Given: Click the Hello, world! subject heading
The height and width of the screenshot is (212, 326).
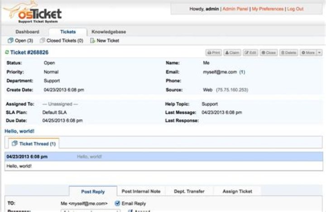Looking at the screenshot, I should click(x=19, y=131).
